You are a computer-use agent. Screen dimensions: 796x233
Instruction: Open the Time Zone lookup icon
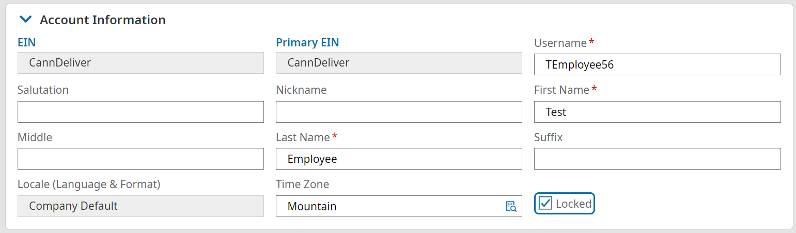(x=511, y=206)
